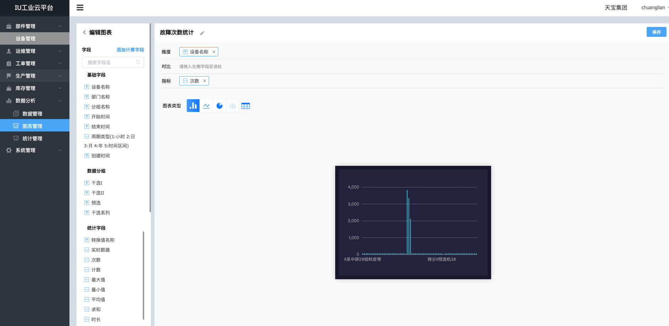Click the search icon in the field search box

point(138,62)
